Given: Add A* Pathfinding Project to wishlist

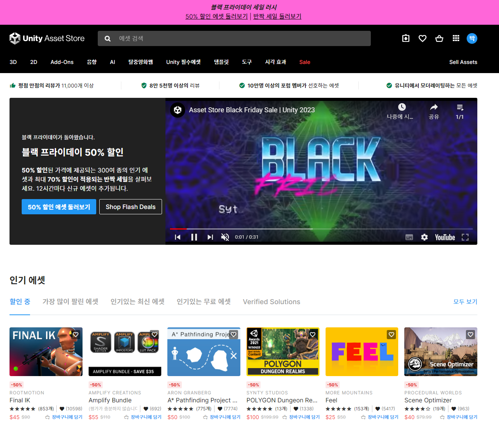Looking at the screenshot, I should 234,335.
